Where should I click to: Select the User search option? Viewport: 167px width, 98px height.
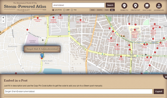(x=64, y=10)
